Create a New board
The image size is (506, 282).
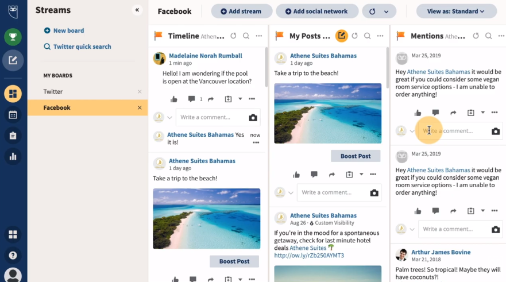(64, 30)
